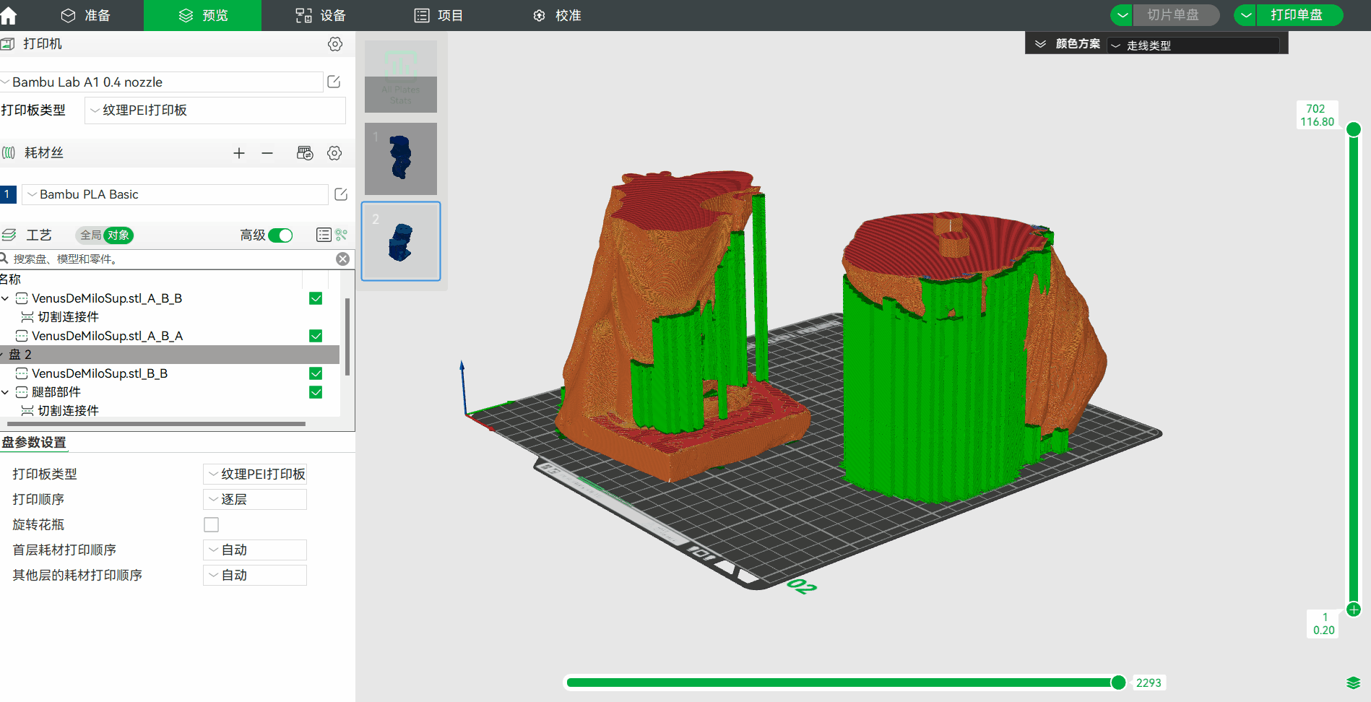
Task: Uncheck printable box for VenusDeMiloSup.stl_A_B_B
Action: [x=316, y=298]
